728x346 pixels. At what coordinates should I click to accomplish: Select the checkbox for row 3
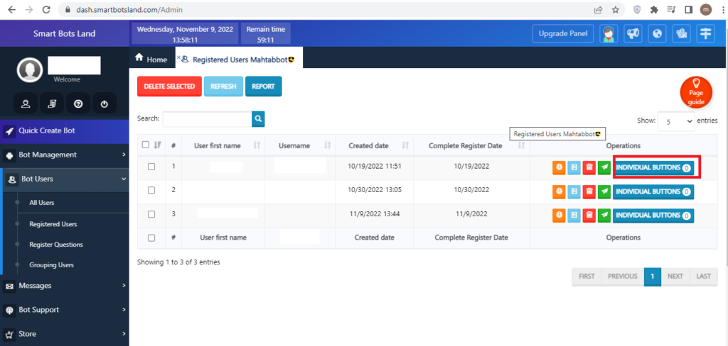coord(151,214)
